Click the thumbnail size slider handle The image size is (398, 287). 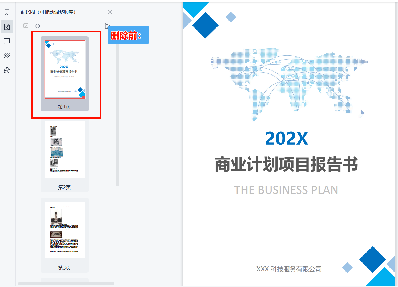(x=37, y=26)
